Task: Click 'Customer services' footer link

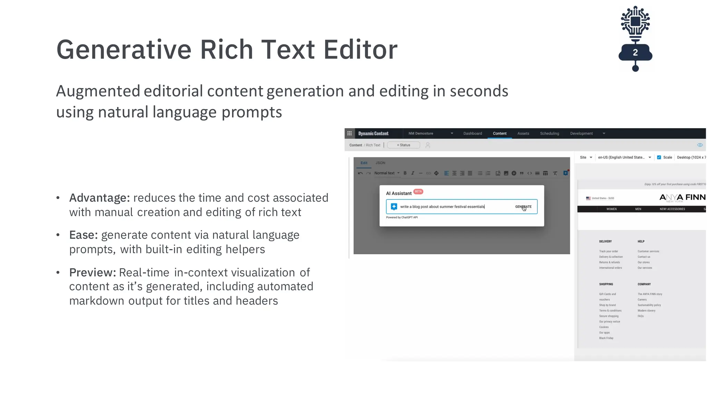Action: 648,251
